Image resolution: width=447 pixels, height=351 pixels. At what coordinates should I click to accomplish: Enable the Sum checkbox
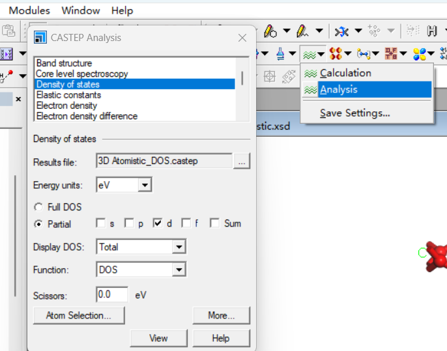coord(214,223)
